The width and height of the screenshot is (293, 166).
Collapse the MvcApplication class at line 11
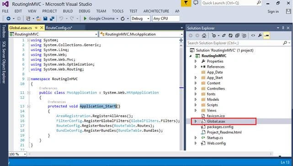click(x=29, y=93)
